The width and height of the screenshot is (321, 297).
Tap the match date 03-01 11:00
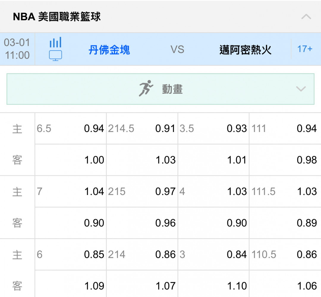pyautogui.click(x=17, y=49)
